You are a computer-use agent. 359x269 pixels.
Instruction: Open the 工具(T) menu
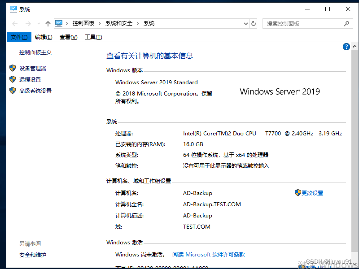[x=93, y=37]
